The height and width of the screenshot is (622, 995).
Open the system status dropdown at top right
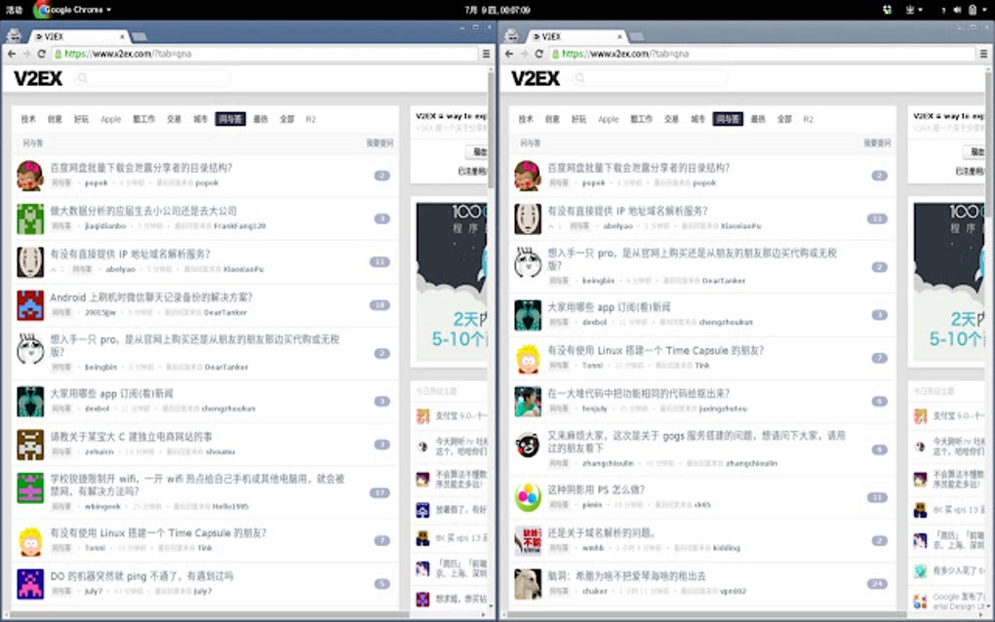point(984,10)
